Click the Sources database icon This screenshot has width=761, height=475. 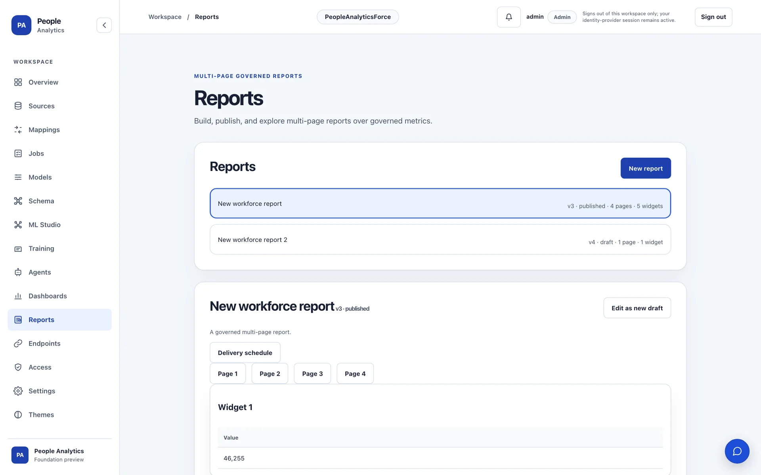pyautogui.click(x=18, y=106)
